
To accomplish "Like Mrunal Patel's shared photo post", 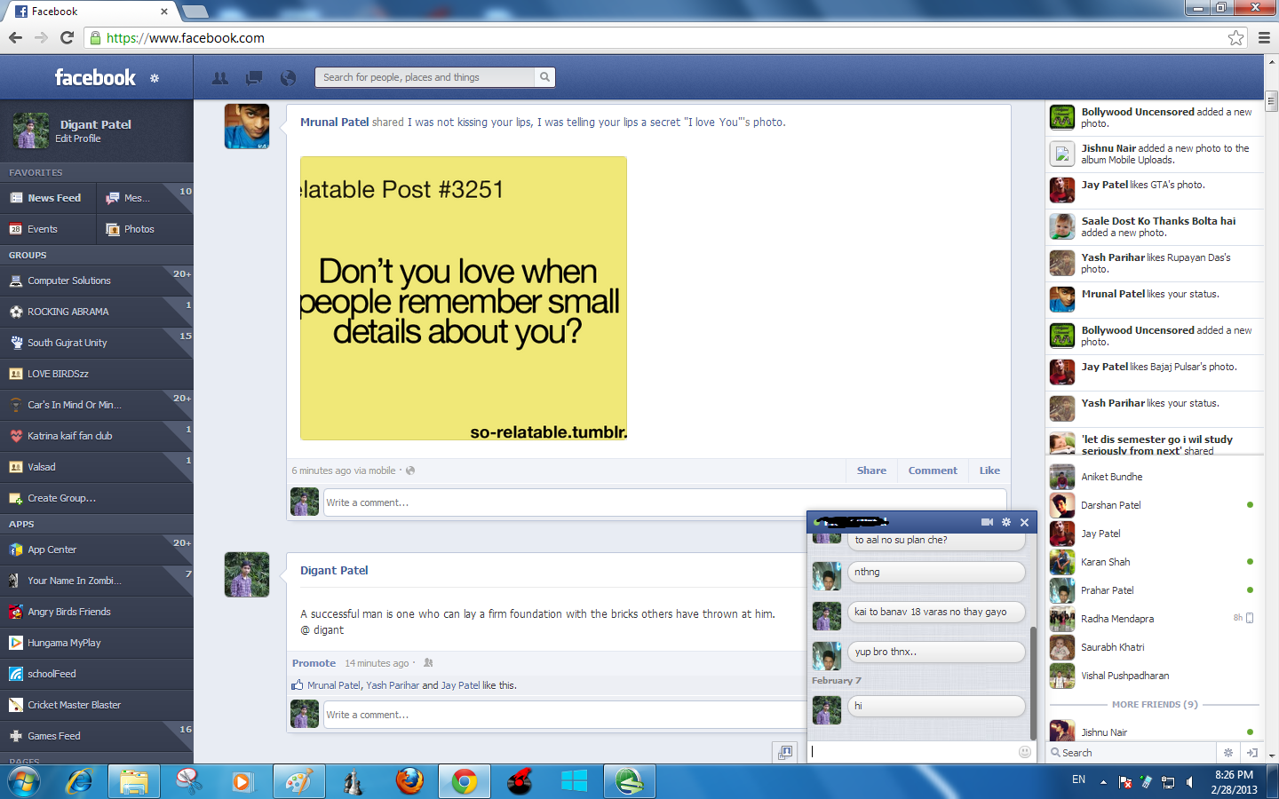I will 989,471.
